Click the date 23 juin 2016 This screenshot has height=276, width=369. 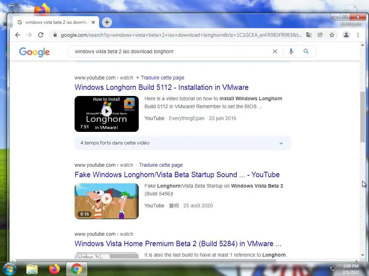click(222, 118)
